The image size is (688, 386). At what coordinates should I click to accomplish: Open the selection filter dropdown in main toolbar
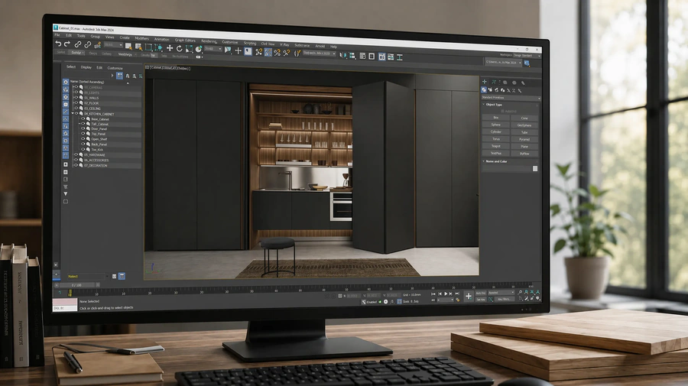point(114,45)
